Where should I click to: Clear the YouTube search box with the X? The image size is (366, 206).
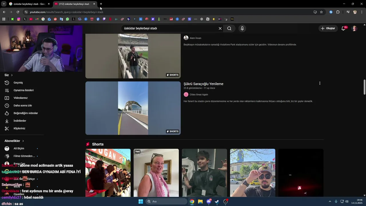[220, 28]
